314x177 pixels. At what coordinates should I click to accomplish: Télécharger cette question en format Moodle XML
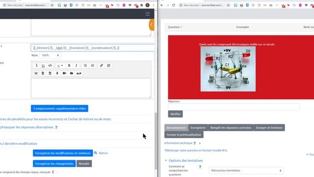196,150
